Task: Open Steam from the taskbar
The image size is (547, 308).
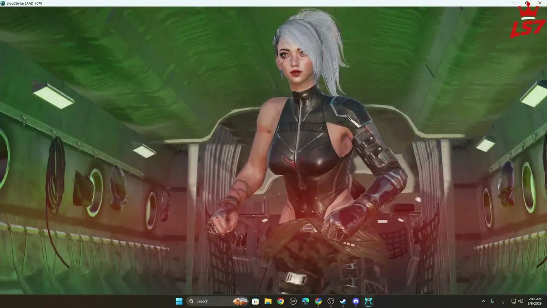Action: [x=343, y=301]
